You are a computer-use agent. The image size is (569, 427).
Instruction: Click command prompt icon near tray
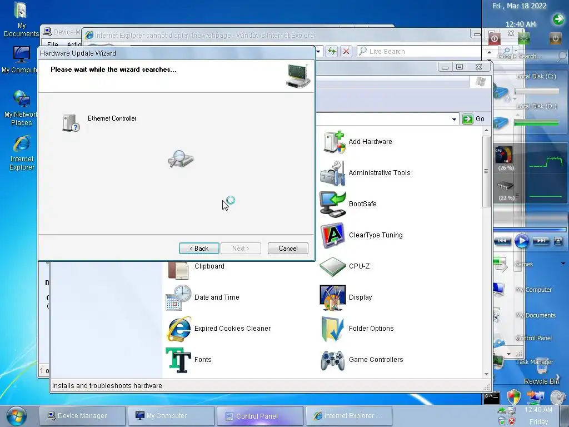492,398
